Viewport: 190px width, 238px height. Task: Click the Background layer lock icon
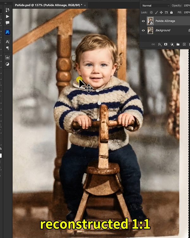click(x=189, y=30)
